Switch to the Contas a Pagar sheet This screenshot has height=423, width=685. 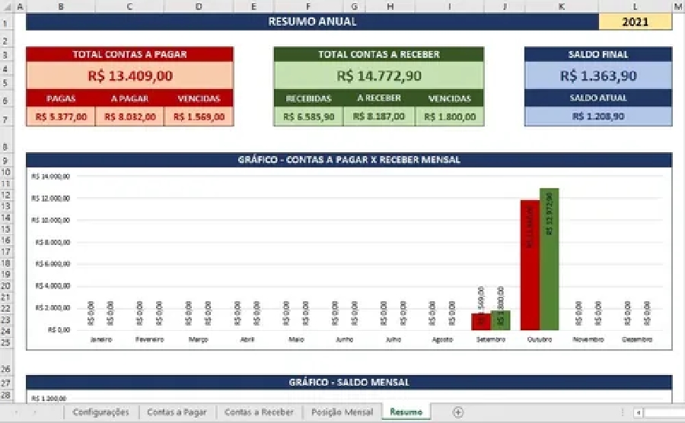pos(177,412)
